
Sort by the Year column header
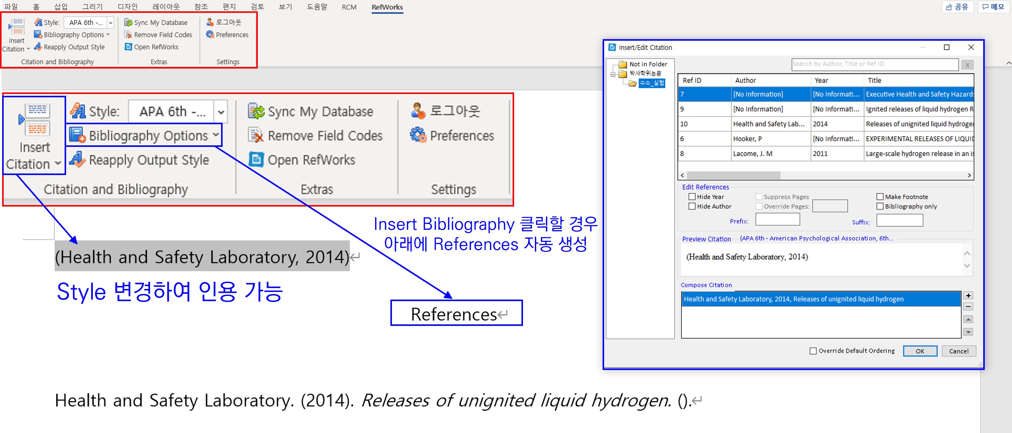[837, 80]
